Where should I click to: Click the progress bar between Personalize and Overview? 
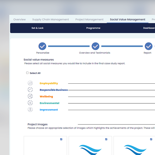click(x=69, y=46)
